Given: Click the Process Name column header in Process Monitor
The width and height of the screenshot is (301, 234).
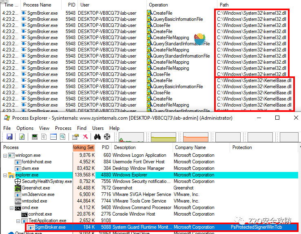Looking at the screenshot, I should click(x=41, y=5).
